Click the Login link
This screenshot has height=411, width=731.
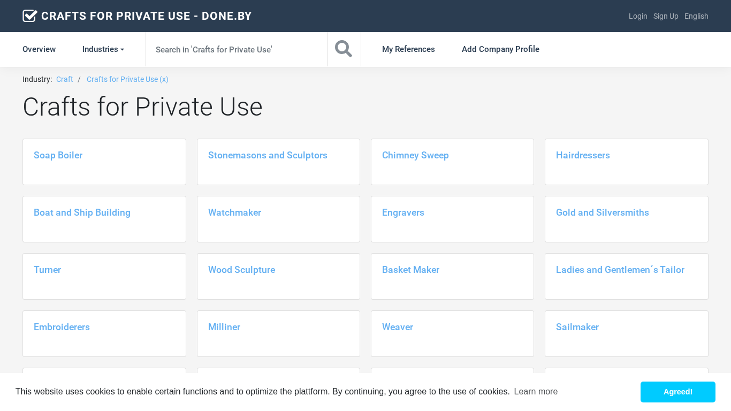point(638,16)
